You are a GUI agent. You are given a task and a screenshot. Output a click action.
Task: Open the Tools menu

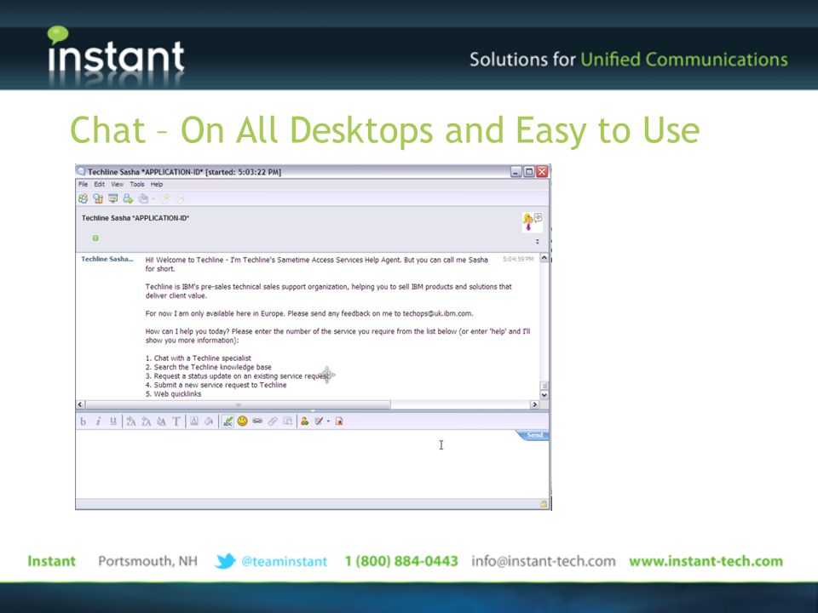(136, 184)
